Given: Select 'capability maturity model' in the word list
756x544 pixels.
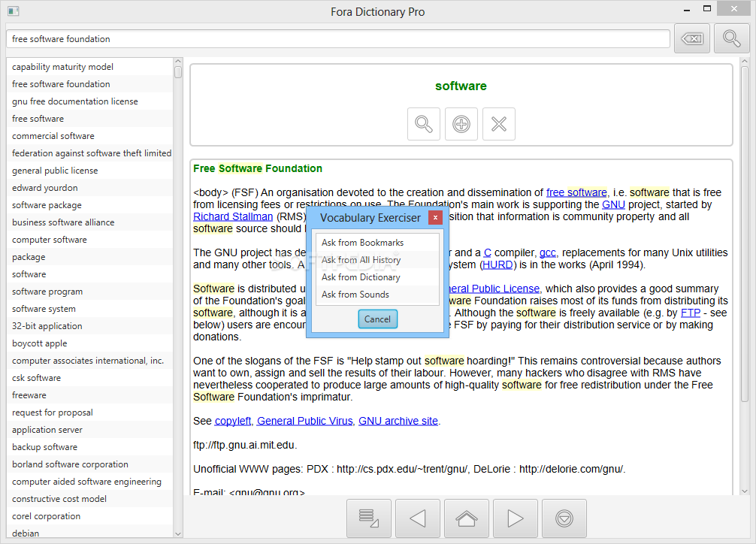Looking at the screenshot, I should pyautogui.click(x=90, y=67).
